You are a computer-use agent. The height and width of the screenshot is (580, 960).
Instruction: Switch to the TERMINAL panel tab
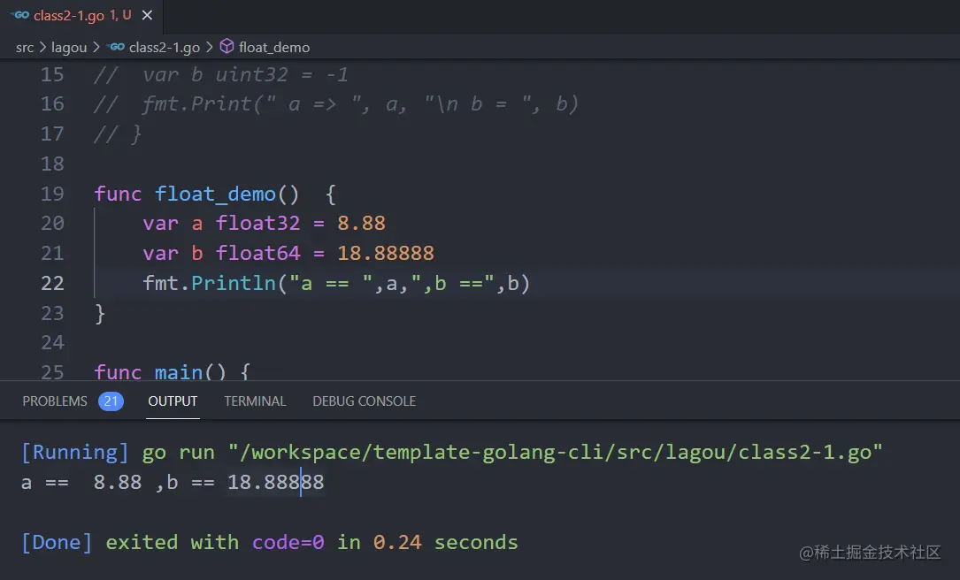coord(255,401)
